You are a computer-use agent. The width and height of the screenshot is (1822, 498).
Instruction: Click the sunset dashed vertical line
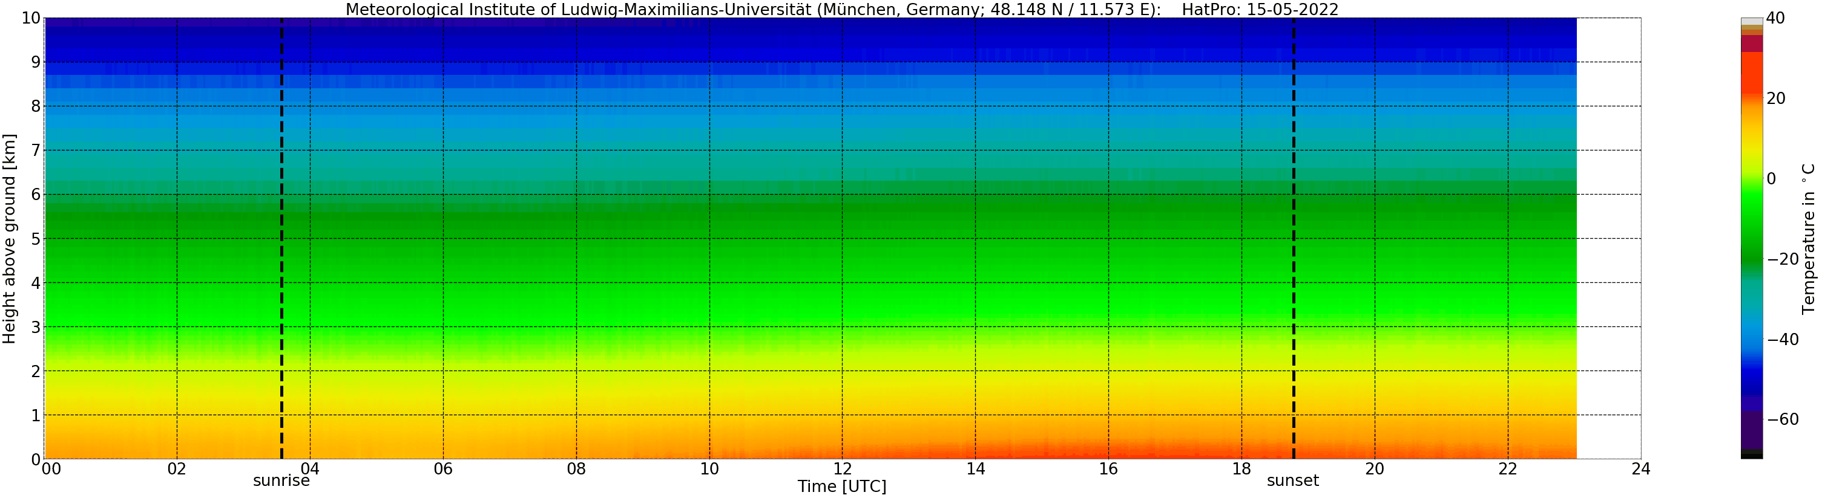(1294, 238)
